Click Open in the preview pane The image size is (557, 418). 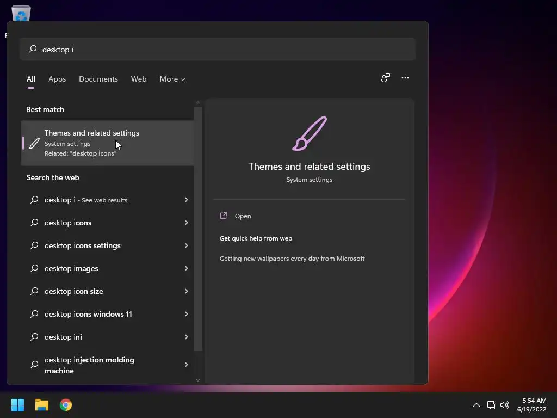243,216
